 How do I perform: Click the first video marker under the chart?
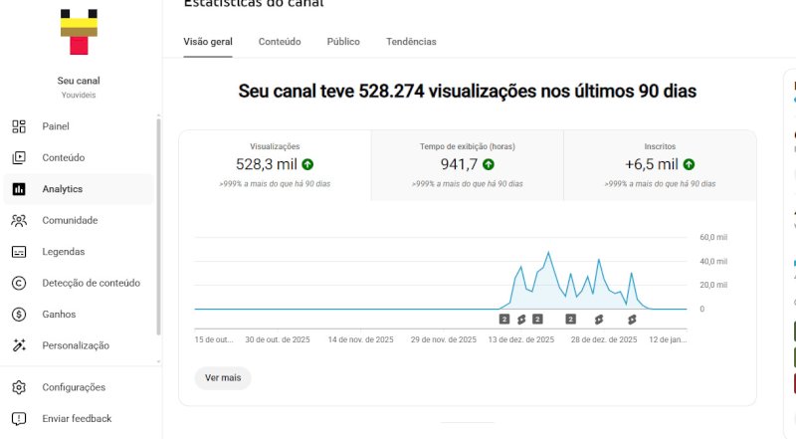(504, 320)
